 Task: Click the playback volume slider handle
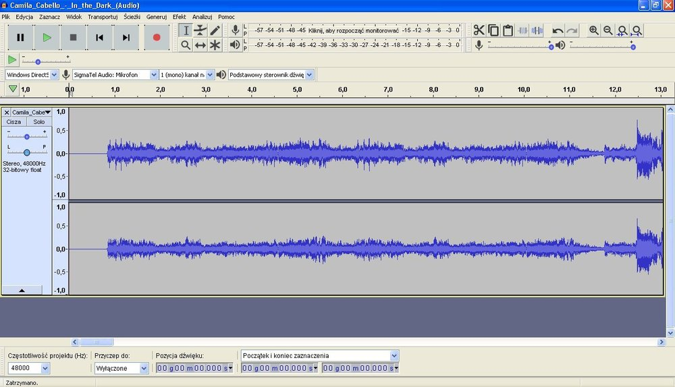(633, 47)
